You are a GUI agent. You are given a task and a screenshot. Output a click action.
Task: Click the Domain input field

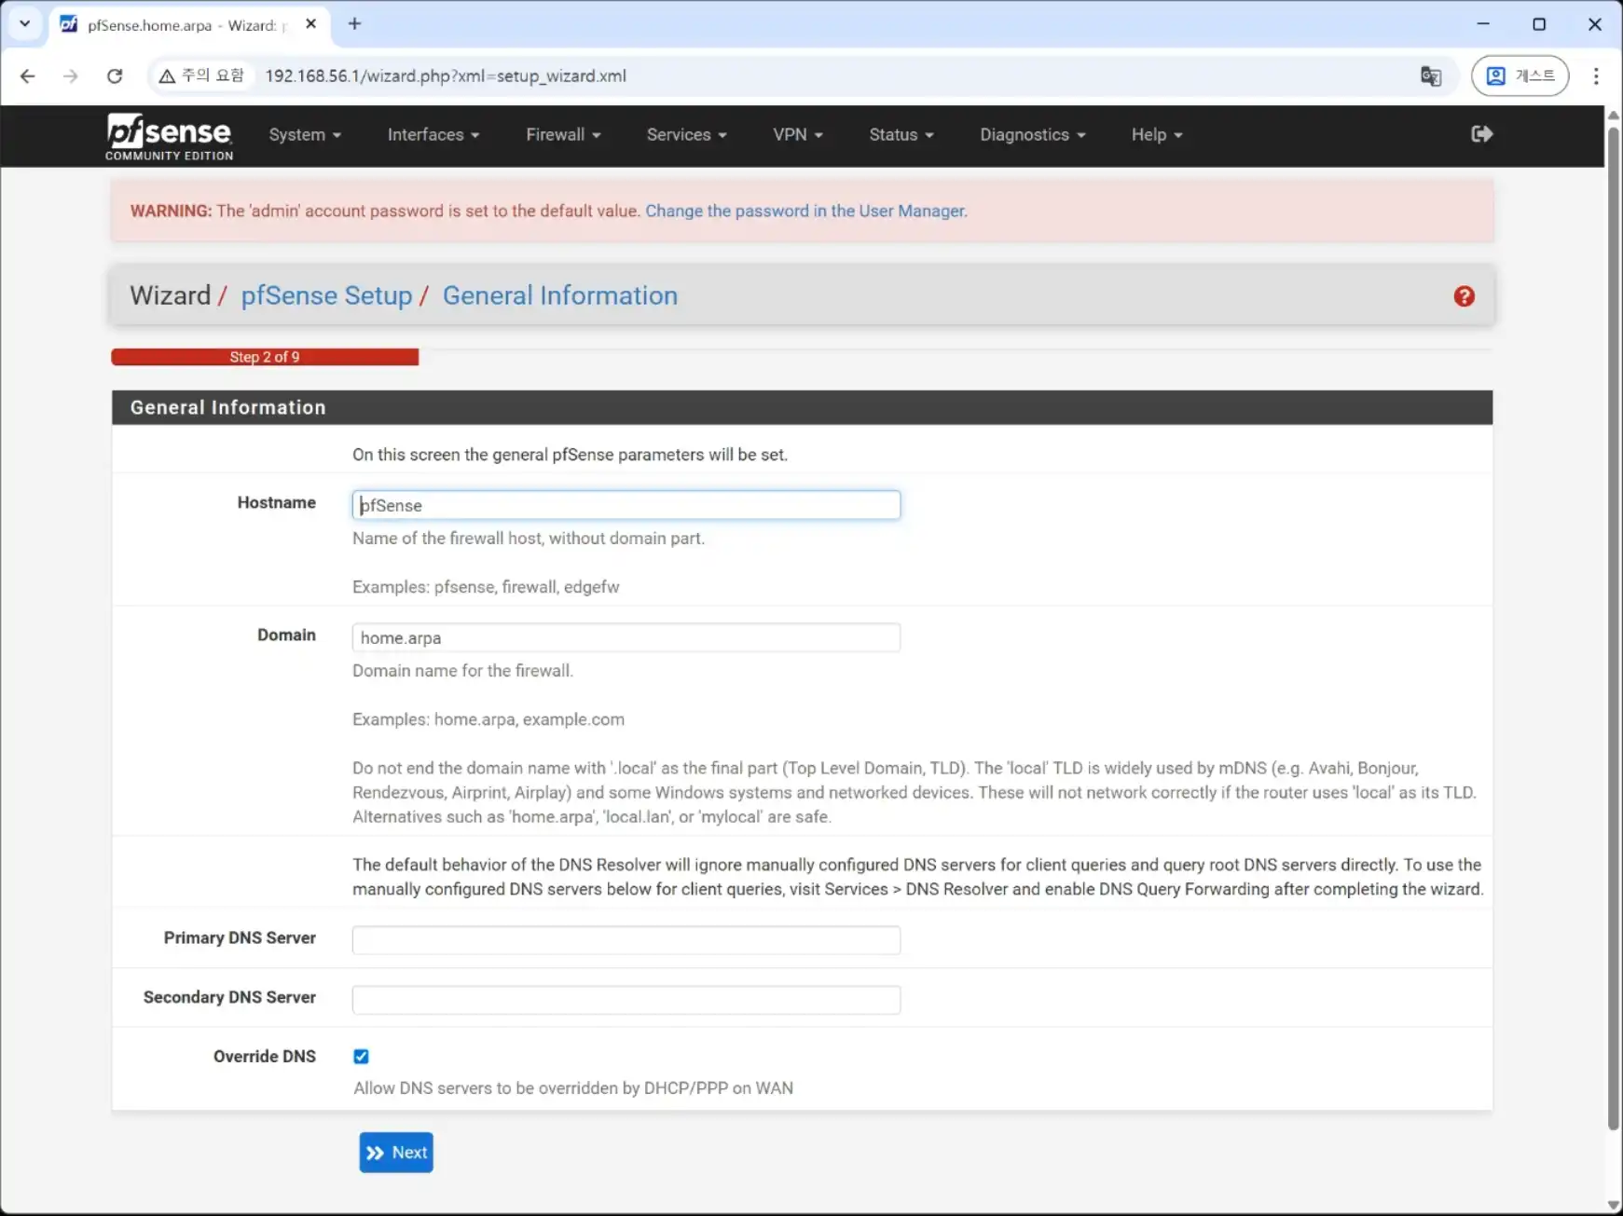click(626, 638)
